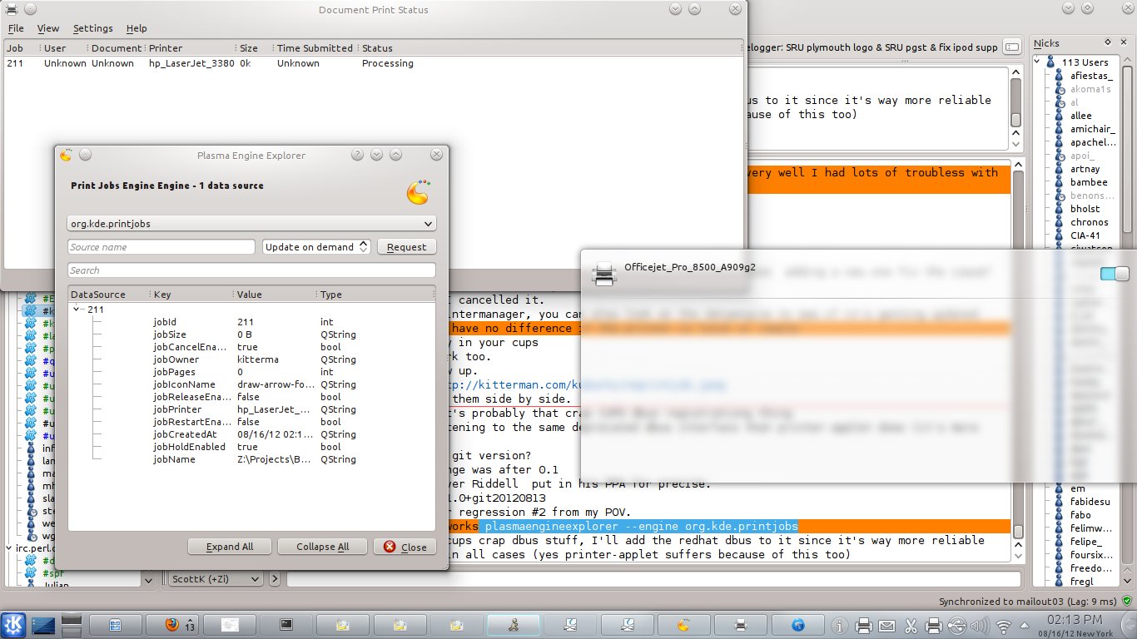Viewport: 1137px width, 639px height.
Task: Click the taskbar clock showing 02:13 PM
Action: pyautogui.click(x=1074, y=620)
